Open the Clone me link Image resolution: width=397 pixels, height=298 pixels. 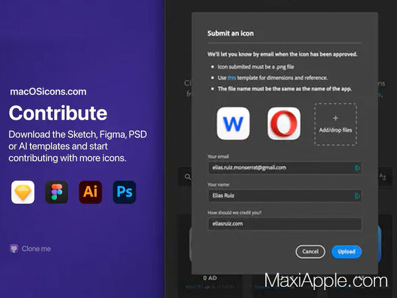pos(36,249)
